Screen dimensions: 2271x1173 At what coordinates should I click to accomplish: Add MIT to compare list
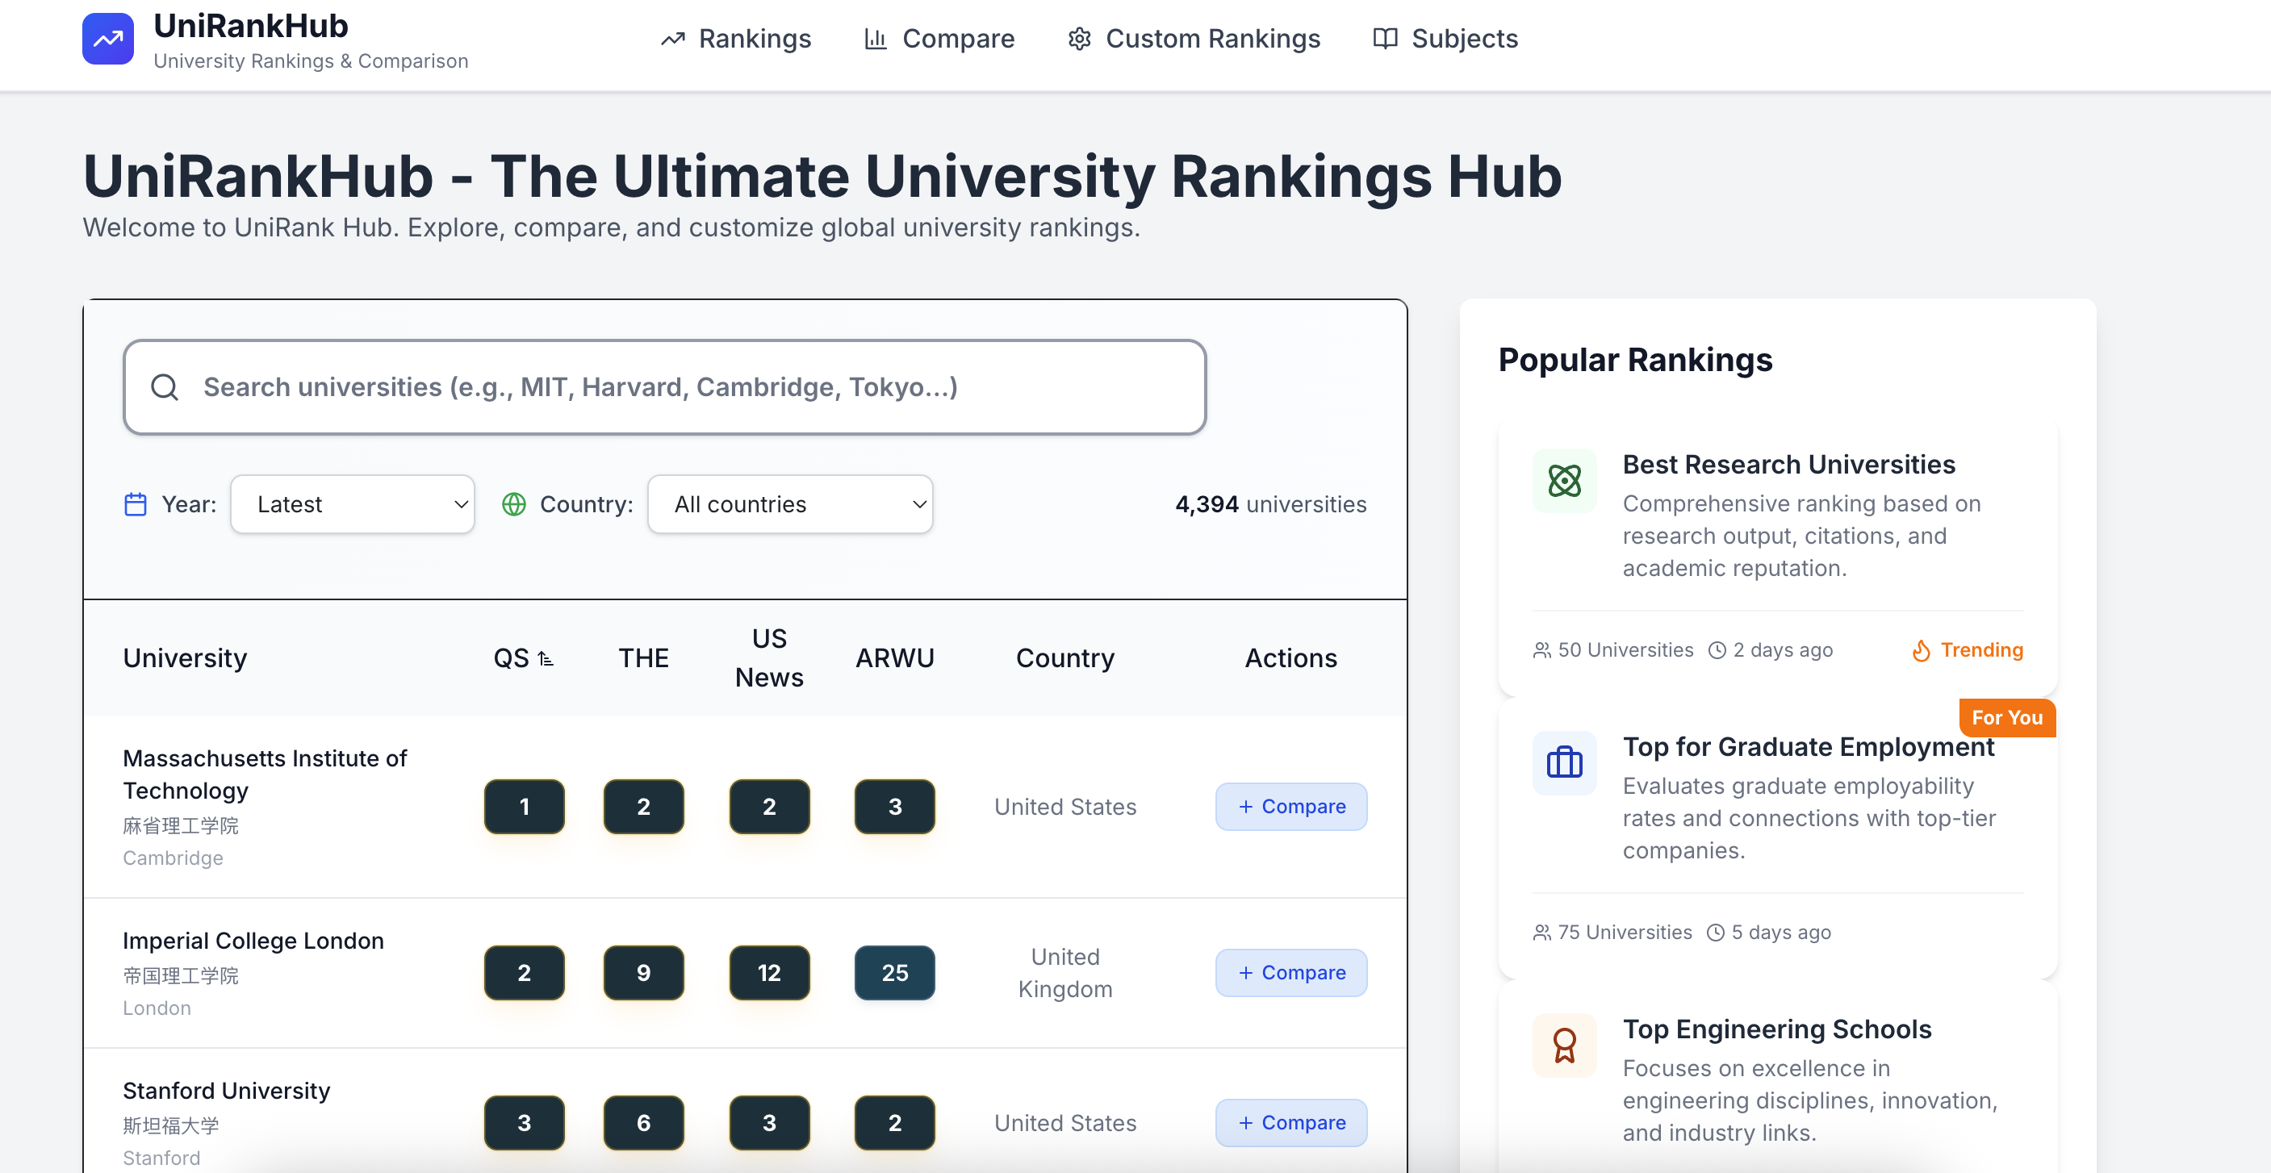coord(1290,807)
